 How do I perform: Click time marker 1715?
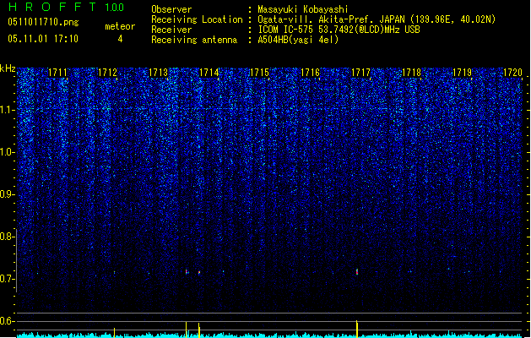click(x=259, y=73)
